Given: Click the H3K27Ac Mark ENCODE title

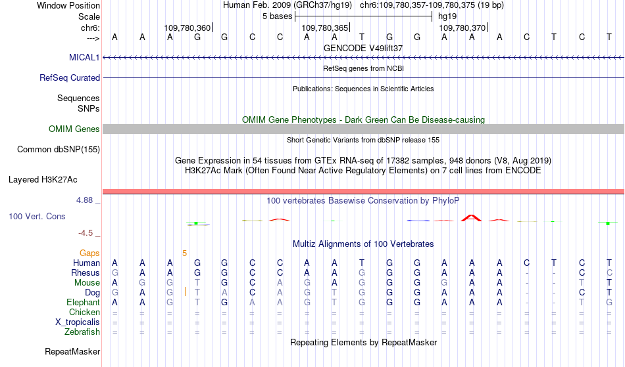Looking at the screenshot, I should (x=363, y=171).
